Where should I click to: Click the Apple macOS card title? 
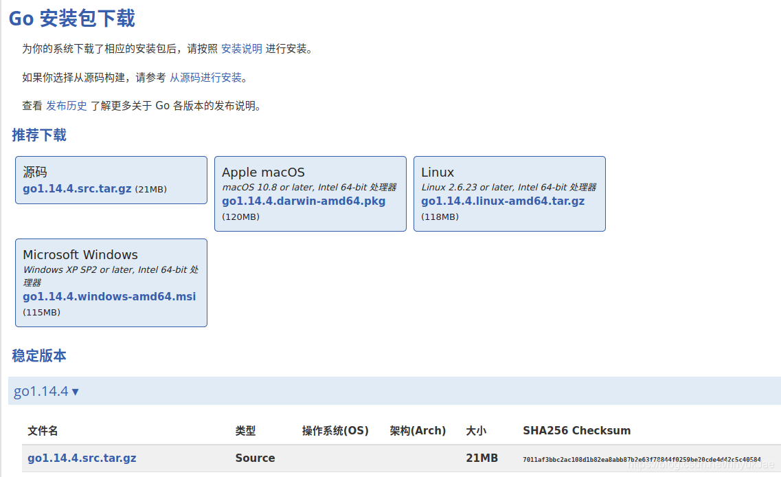[x=264, y=173]
